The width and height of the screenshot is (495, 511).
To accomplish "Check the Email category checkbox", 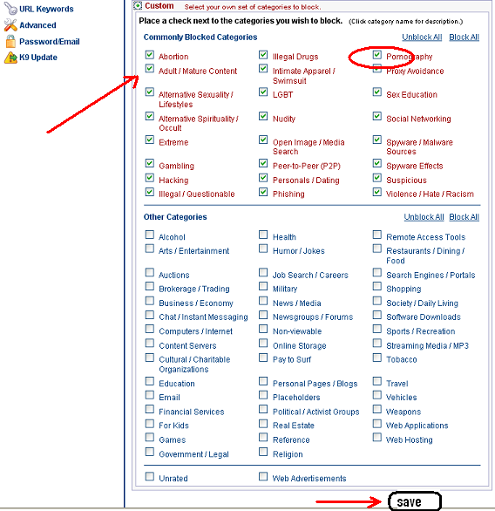I will 150,395.
